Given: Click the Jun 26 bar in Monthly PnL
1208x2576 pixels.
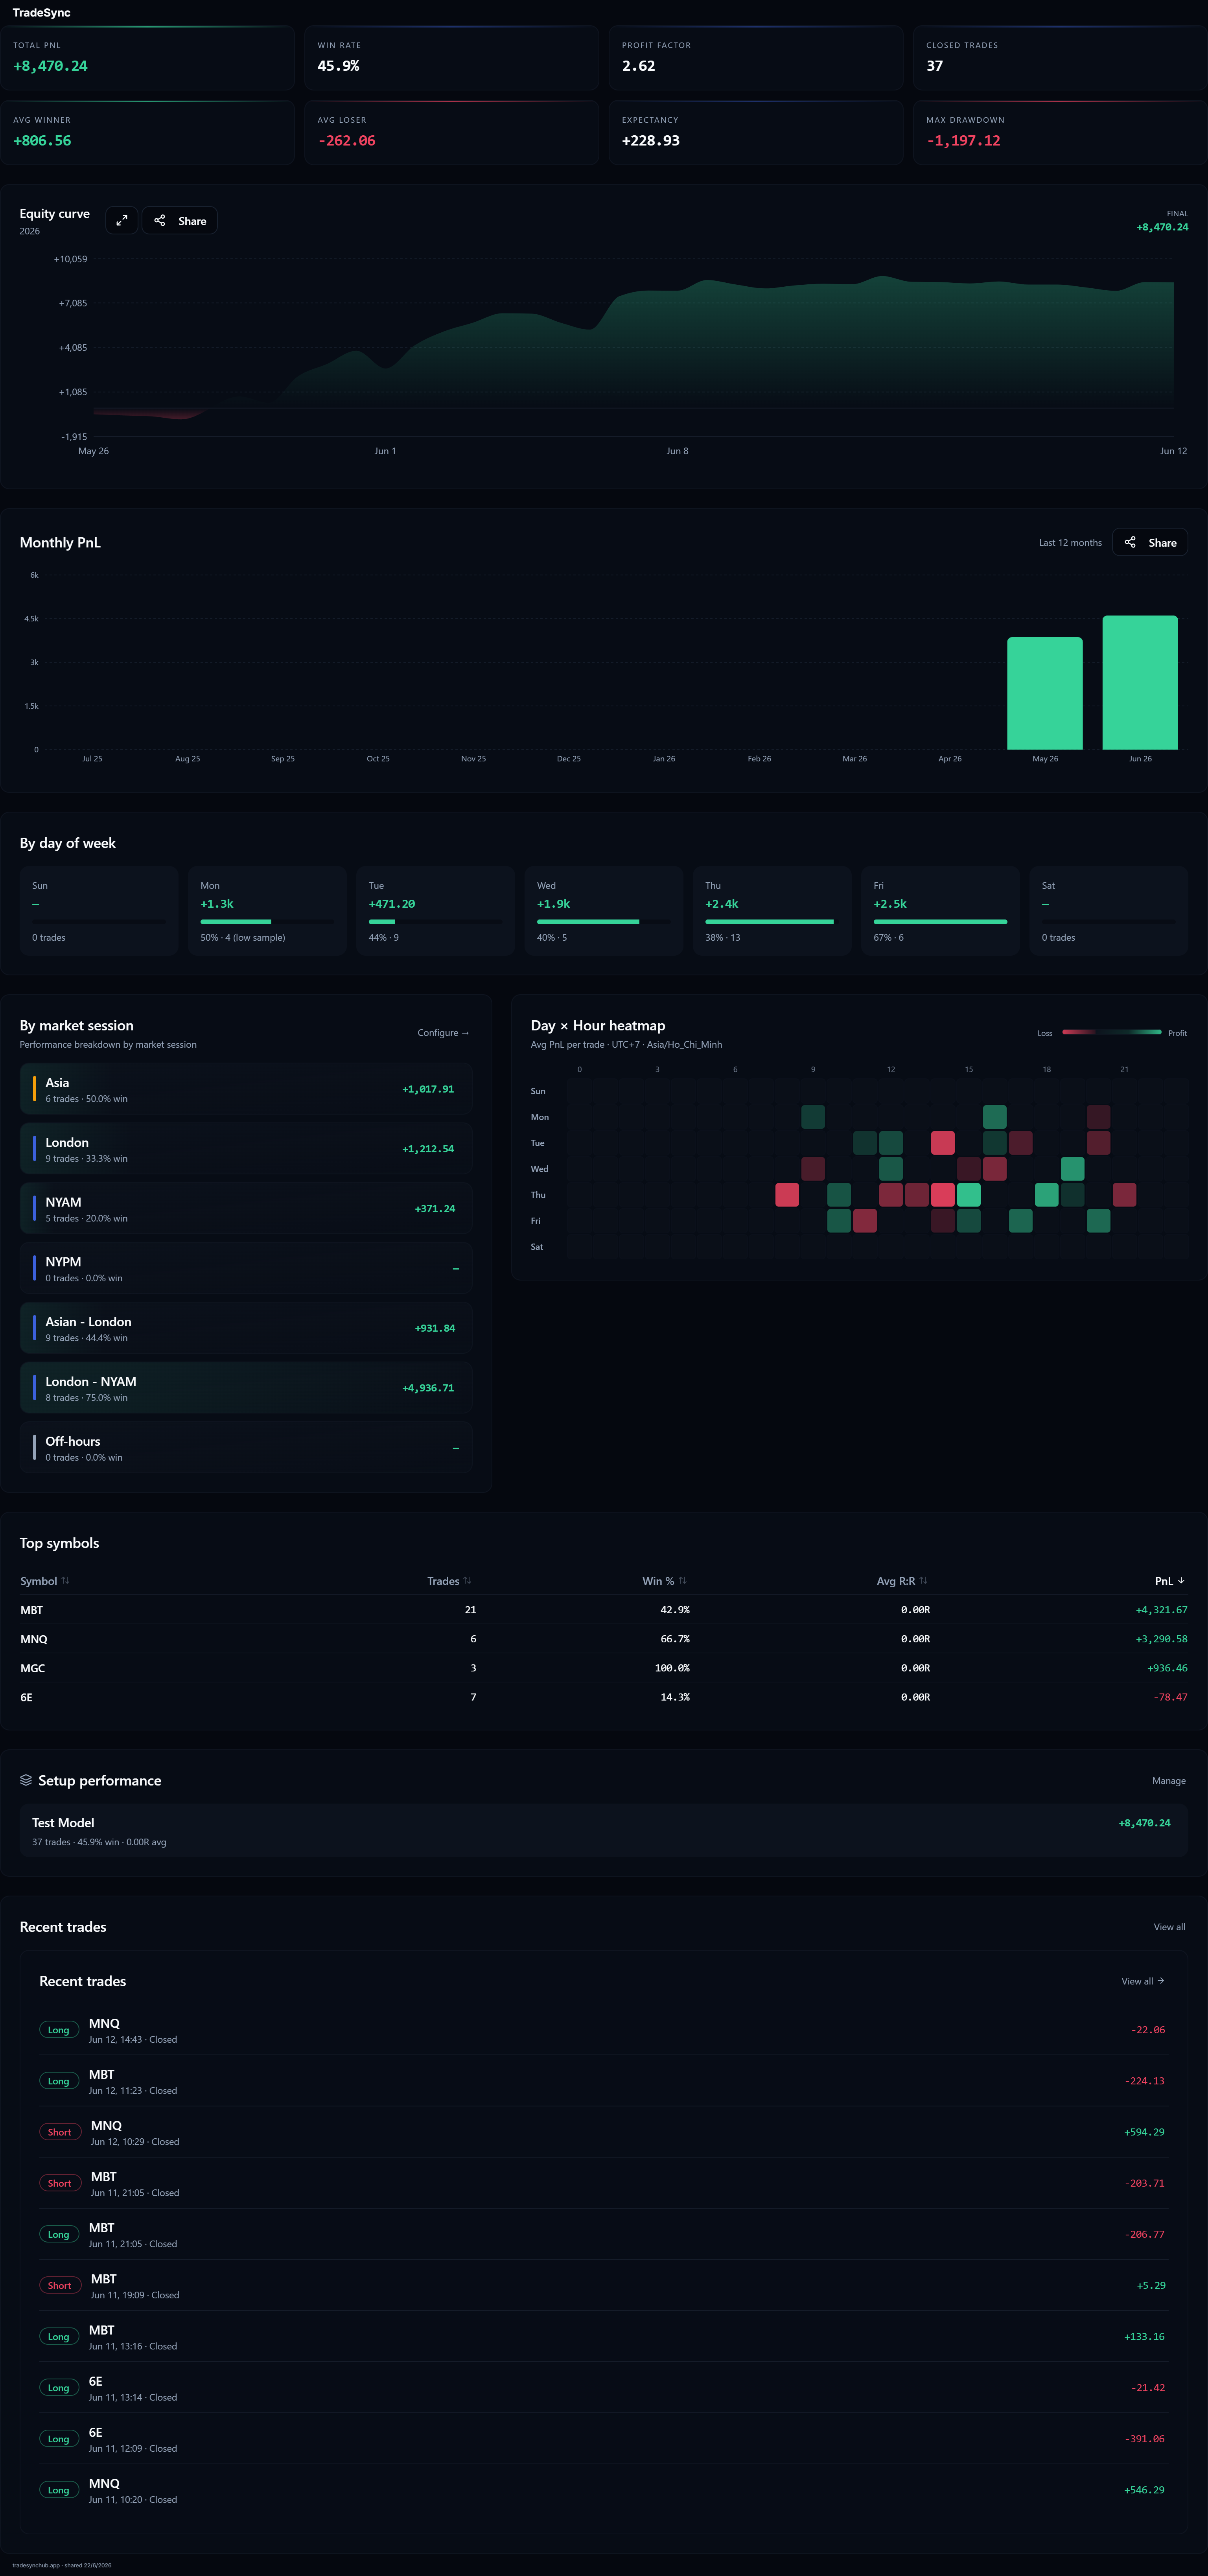Looking at the screenshot, I should click(x=1140, y=682).
